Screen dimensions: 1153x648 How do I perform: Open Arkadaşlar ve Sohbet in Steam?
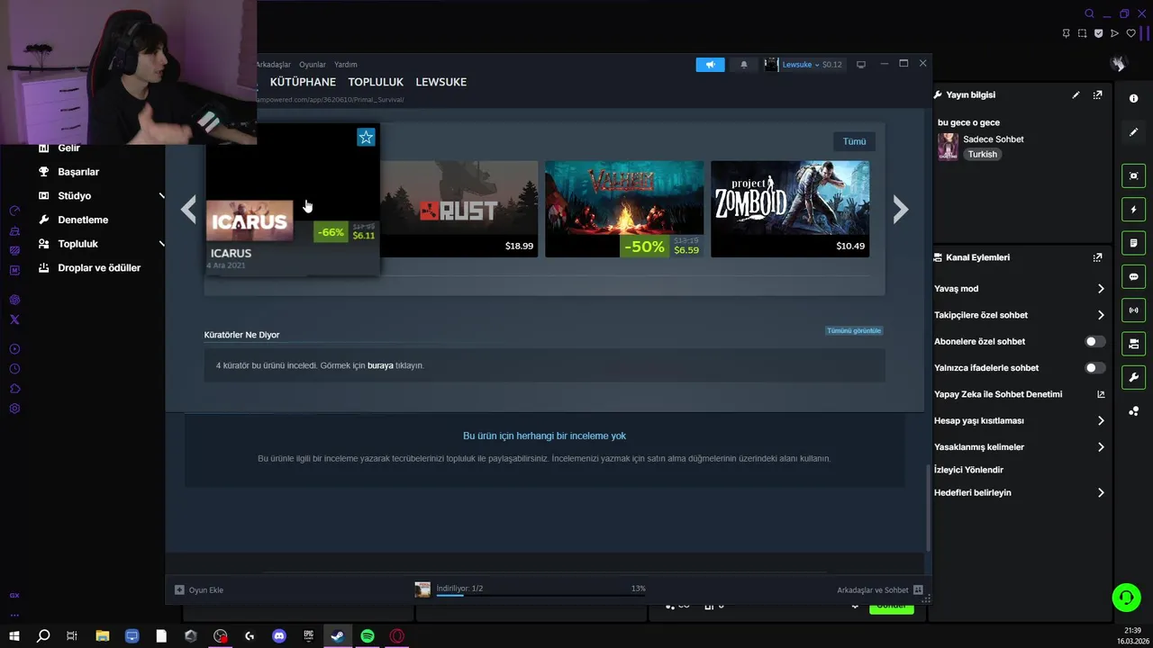(x=879, y=589)
